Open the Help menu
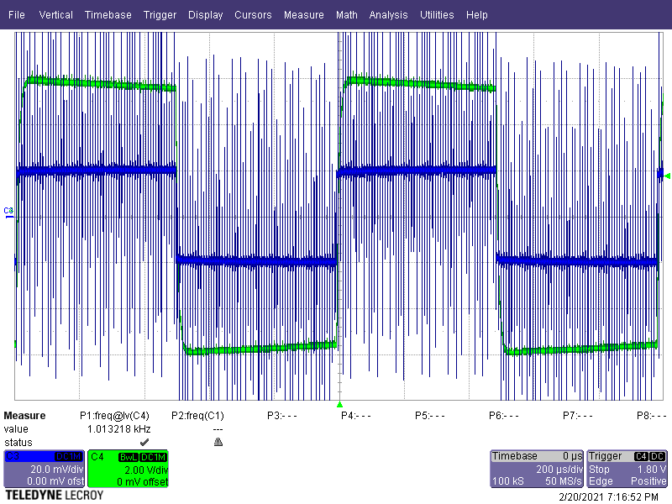This screenshot has width=672, height=504. (x=476, y=14)
